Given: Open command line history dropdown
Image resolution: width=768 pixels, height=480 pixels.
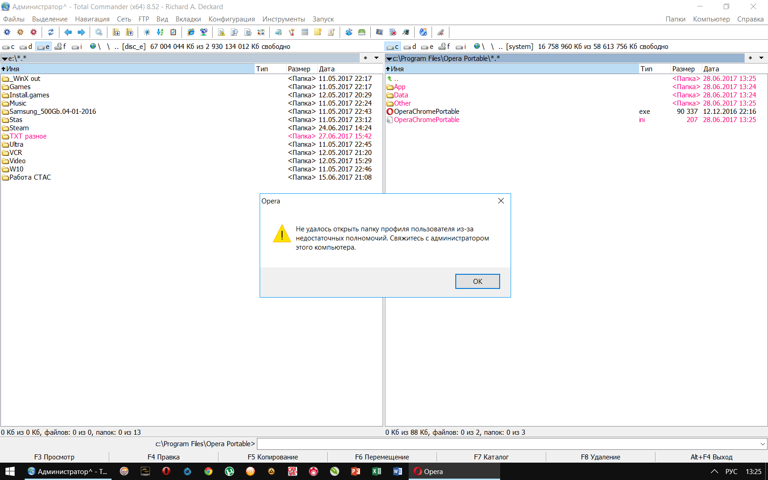Looking at the screenshot, I should 763,444.
